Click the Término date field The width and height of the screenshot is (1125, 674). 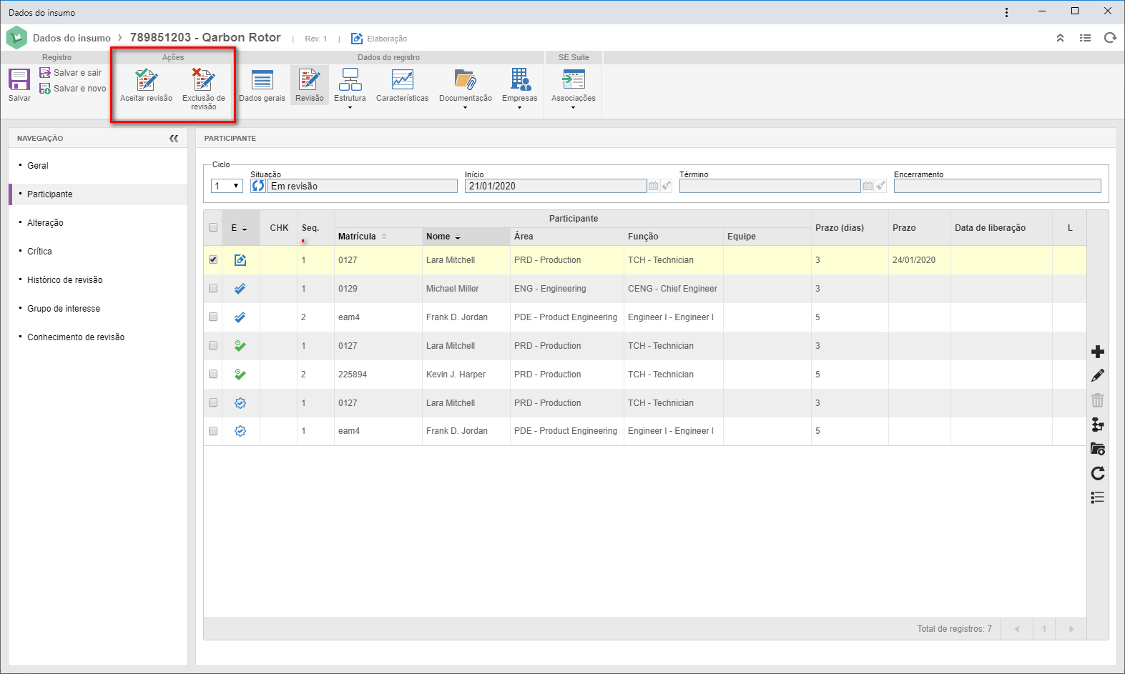pos(770,186)
